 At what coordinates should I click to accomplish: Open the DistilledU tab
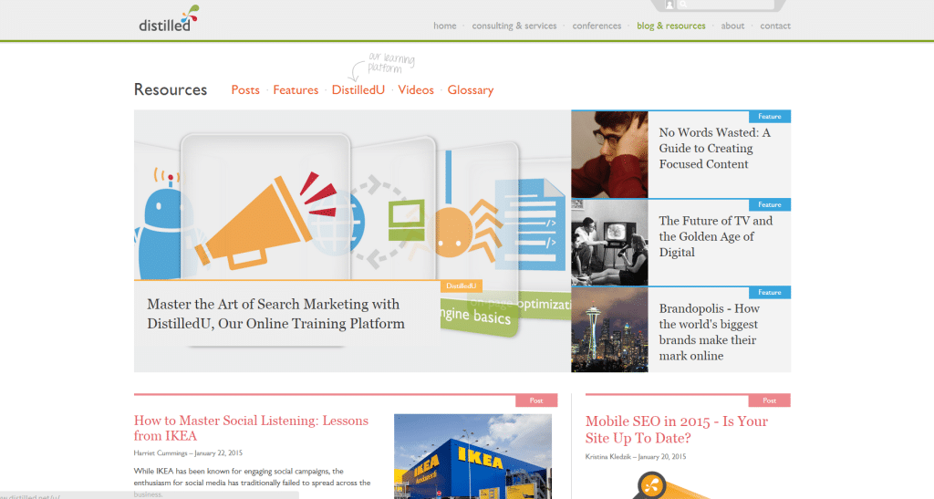pos(358,90)
